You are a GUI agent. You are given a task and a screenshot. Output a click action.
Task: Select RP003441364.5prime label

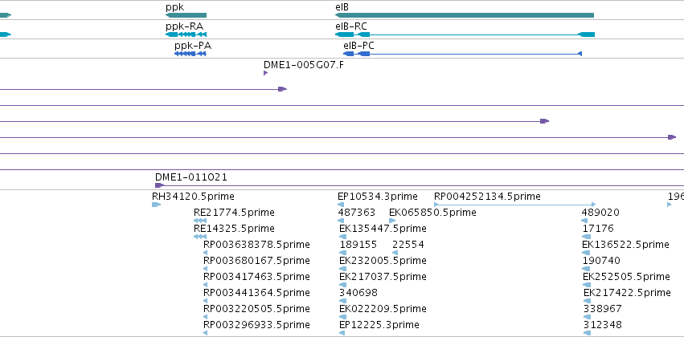tap(256, 293)
